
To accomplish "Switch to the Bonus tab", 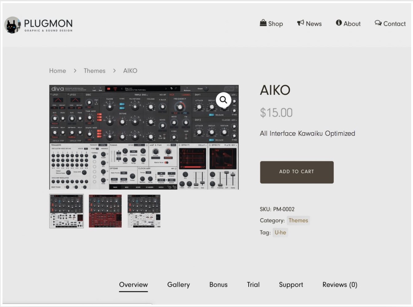I will pyautogui.click(x=218, y=285).
